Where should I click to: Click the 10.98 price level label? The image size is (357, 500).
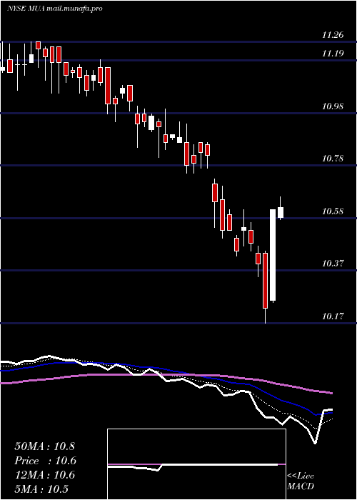pos(333,106)
